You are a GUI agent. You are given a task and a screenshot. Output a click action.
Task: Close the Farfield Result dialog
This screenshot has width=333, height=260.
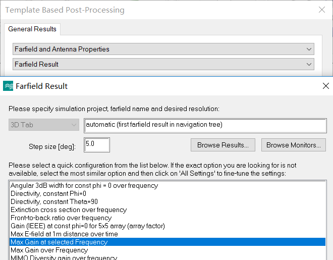coord(326,86)
